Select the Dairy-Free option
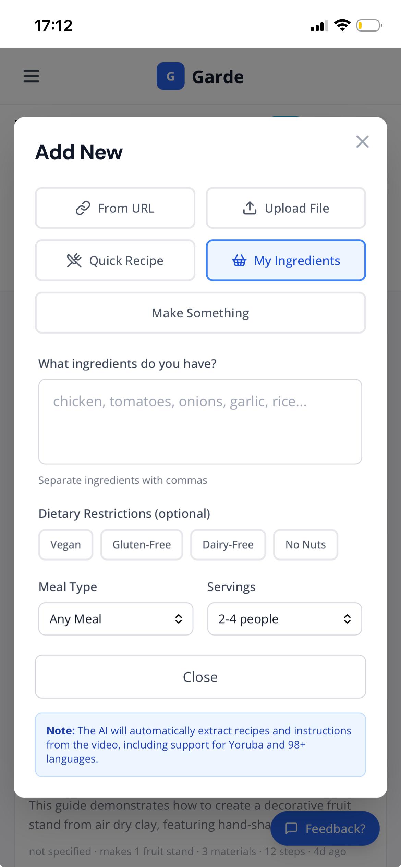The height and width of the screenshot is (867, 401). 228,544
